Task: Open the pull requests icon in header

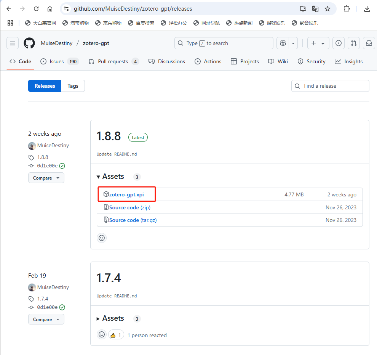Action: point(354,43)
